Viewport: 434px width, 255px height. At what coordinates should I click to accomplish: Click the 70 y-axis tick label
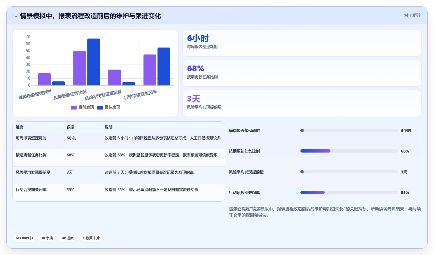(28, 37)
